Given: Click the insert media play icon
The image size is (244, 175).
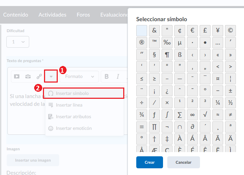Looking at the screenshot, I should pos(17,76).
